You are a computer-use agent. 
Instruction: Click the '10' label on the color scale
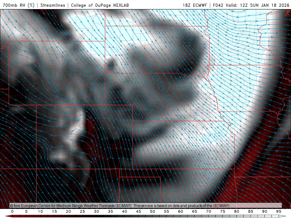tap(40, 211)
